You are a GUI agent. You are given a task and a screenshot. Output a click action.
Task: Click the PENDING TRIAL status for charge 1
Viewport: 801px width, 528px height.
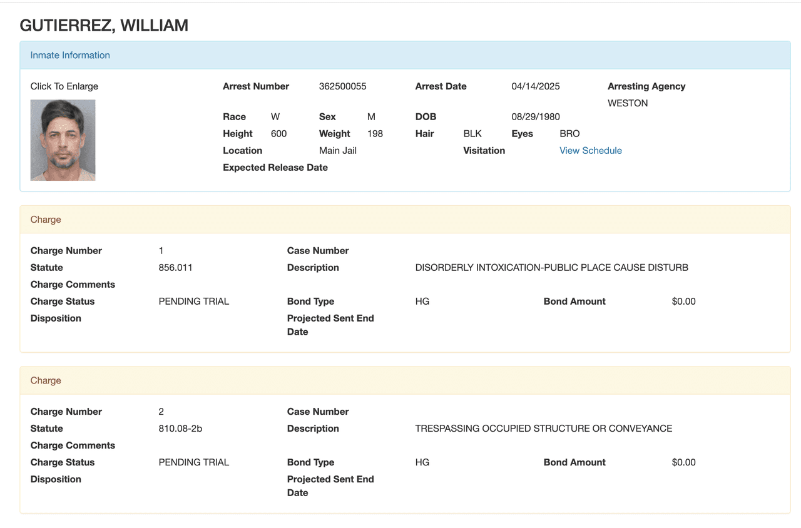(x=193, y=301)
